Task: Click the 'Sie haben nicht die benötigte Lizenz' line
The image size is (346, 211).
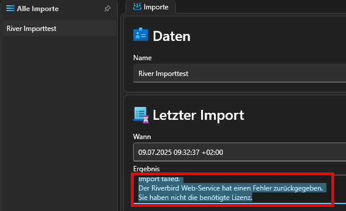Action: tap(195, 198)
